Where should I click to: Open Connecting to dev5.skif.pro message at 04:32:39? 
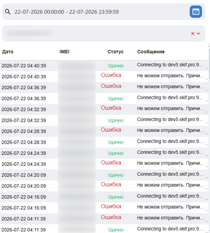click(170, 120)
